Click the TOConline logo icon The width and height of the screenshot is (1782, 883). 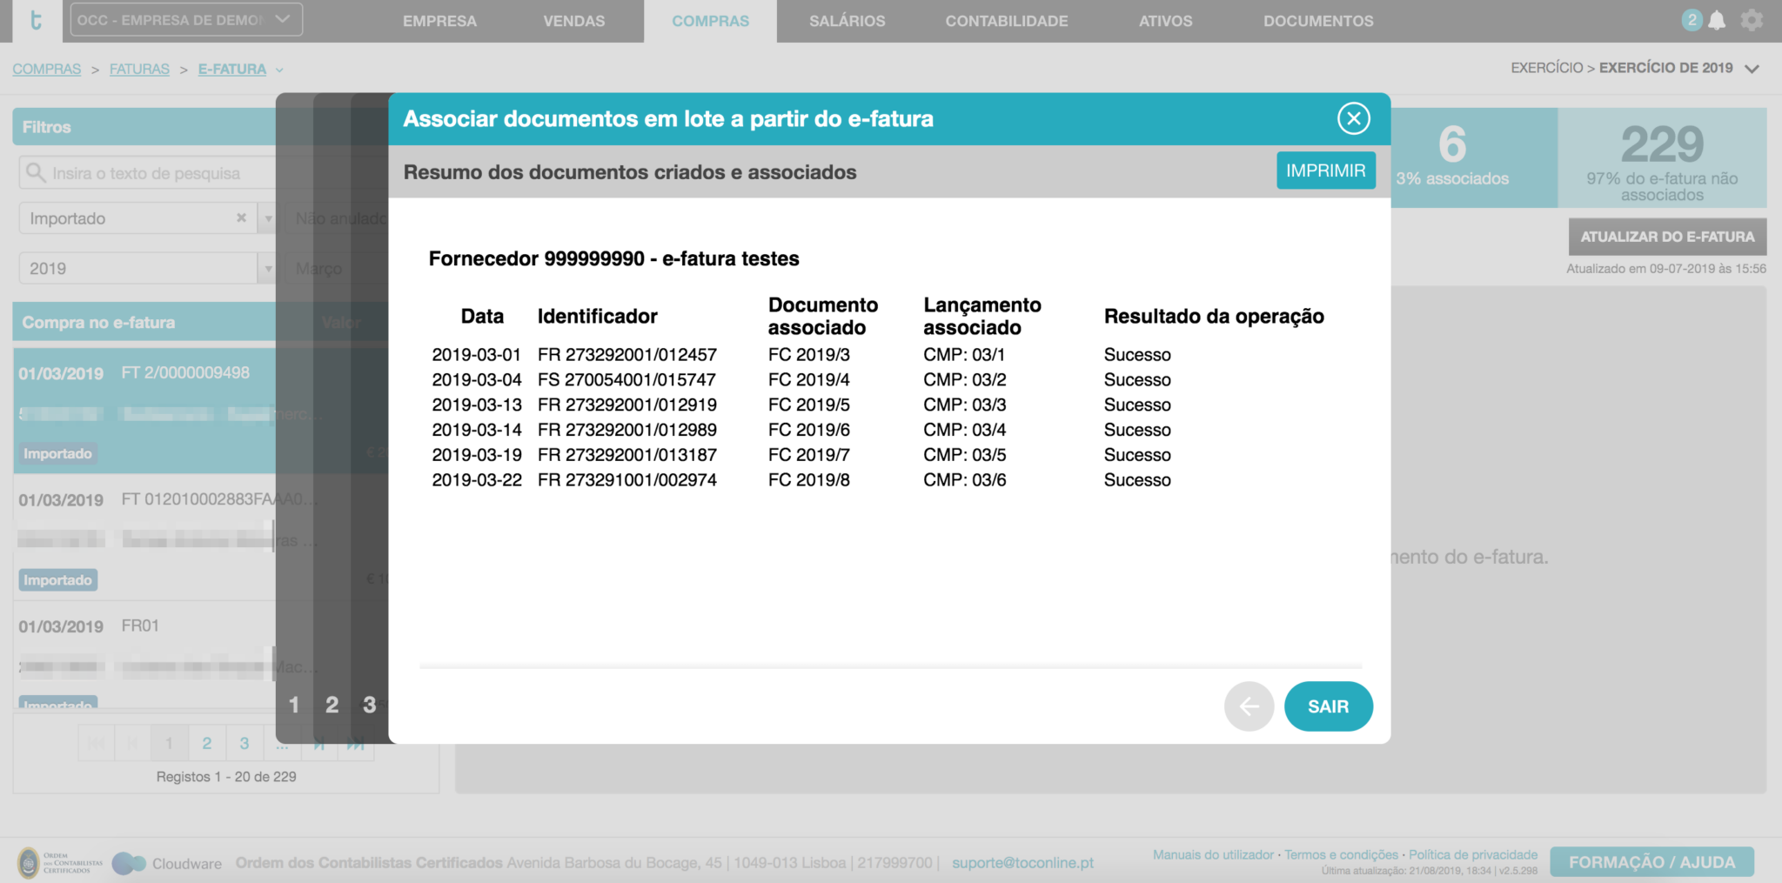pyautogui.click(x=37, y=21)
